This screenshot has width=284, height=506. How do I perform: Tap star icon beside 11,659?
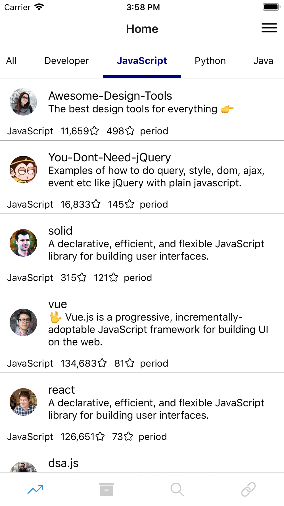[x=95, y=131]
